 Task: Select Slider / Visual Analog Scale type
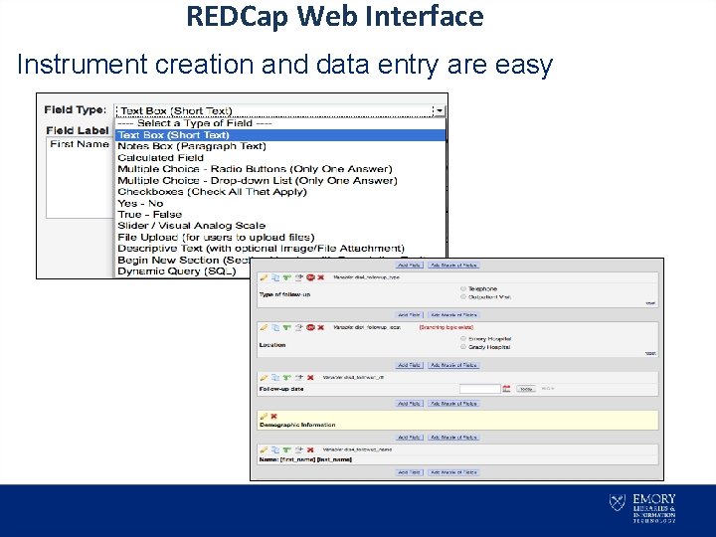point(280,226)
